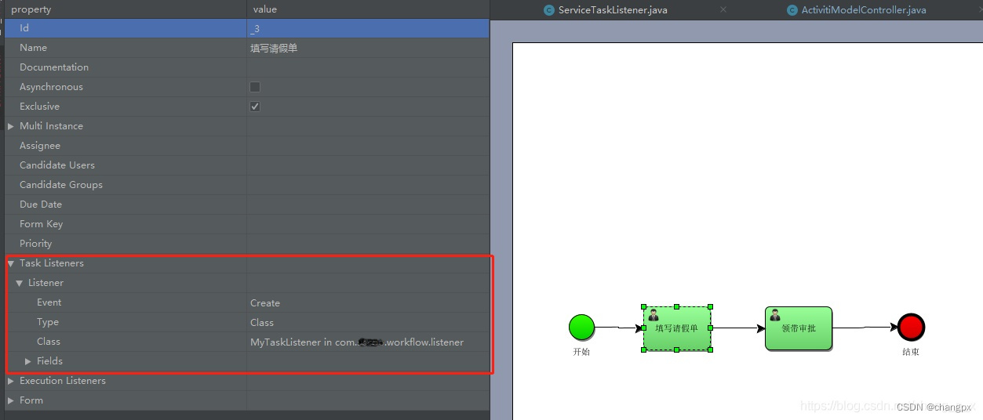The image size is (983, 420).
Task: Click the value column header
Action: point(368,9)
